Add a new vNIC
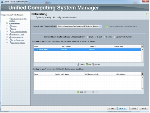The image size is (150, 113). point(88,64)
